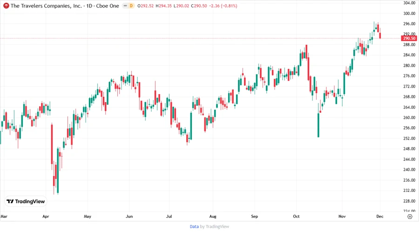Click the 'Apr' label on time axis
The image size is (419, 232).
tap(46, 216)
